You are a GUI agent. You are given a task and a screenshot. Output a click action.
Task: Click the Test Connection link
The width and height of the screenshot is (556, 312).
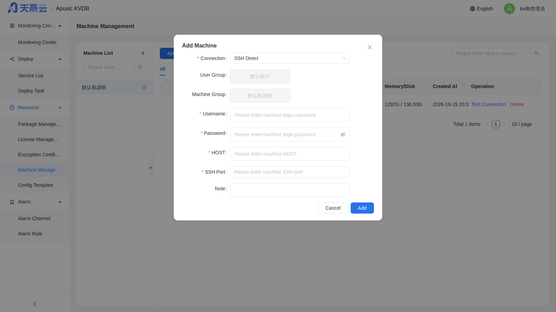(489, 104)
